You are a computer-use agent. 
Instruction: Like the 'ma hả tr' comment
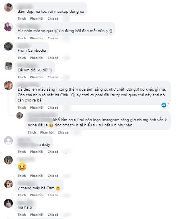click(22, 215)
